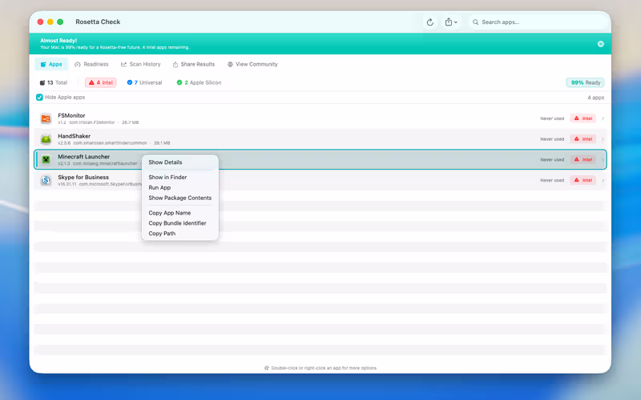This screenshot has height=400, width=641.
Task: Filter by 13 Total apps
Action: 53,82
